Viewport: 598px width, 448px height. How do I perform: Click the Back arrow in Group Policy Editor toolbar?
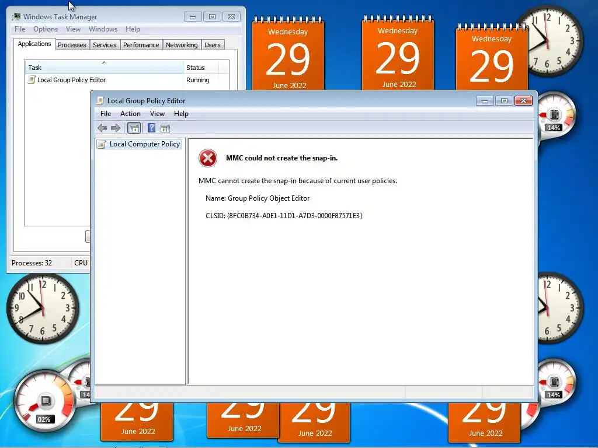(x=102, y=128)
